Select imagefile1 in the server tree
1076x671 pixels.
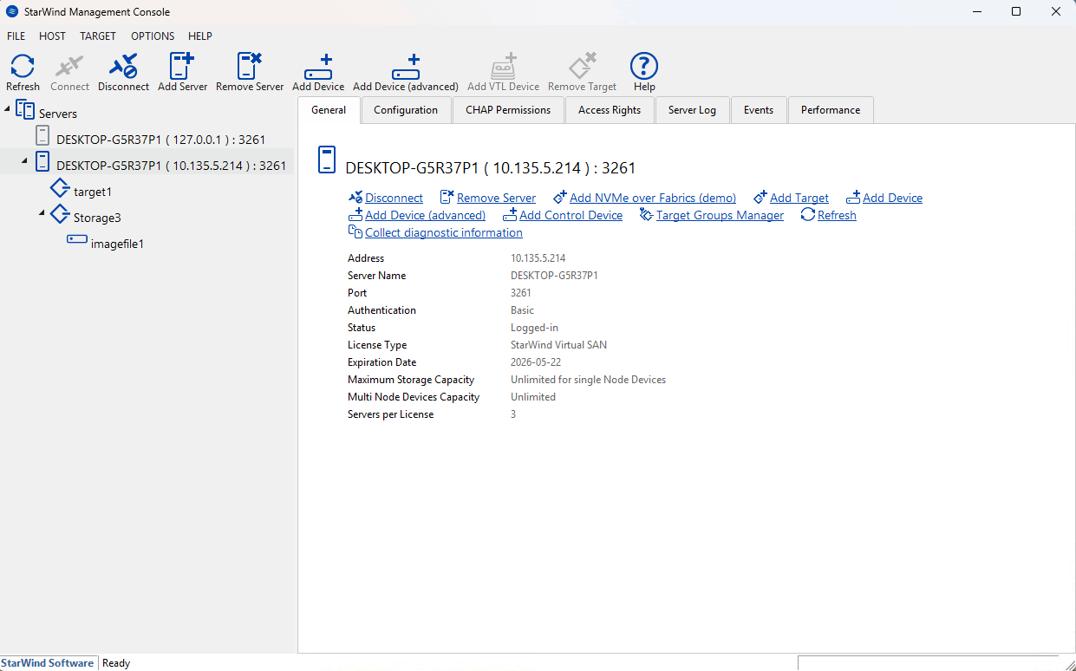pyautogui.click(x=117, y=244)
